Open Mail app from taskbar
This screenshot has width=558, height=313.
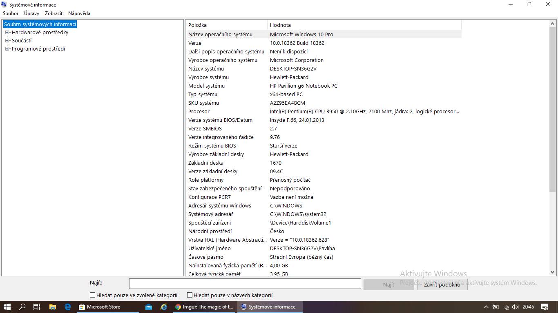pyautogui.click(x=149, y=307)
